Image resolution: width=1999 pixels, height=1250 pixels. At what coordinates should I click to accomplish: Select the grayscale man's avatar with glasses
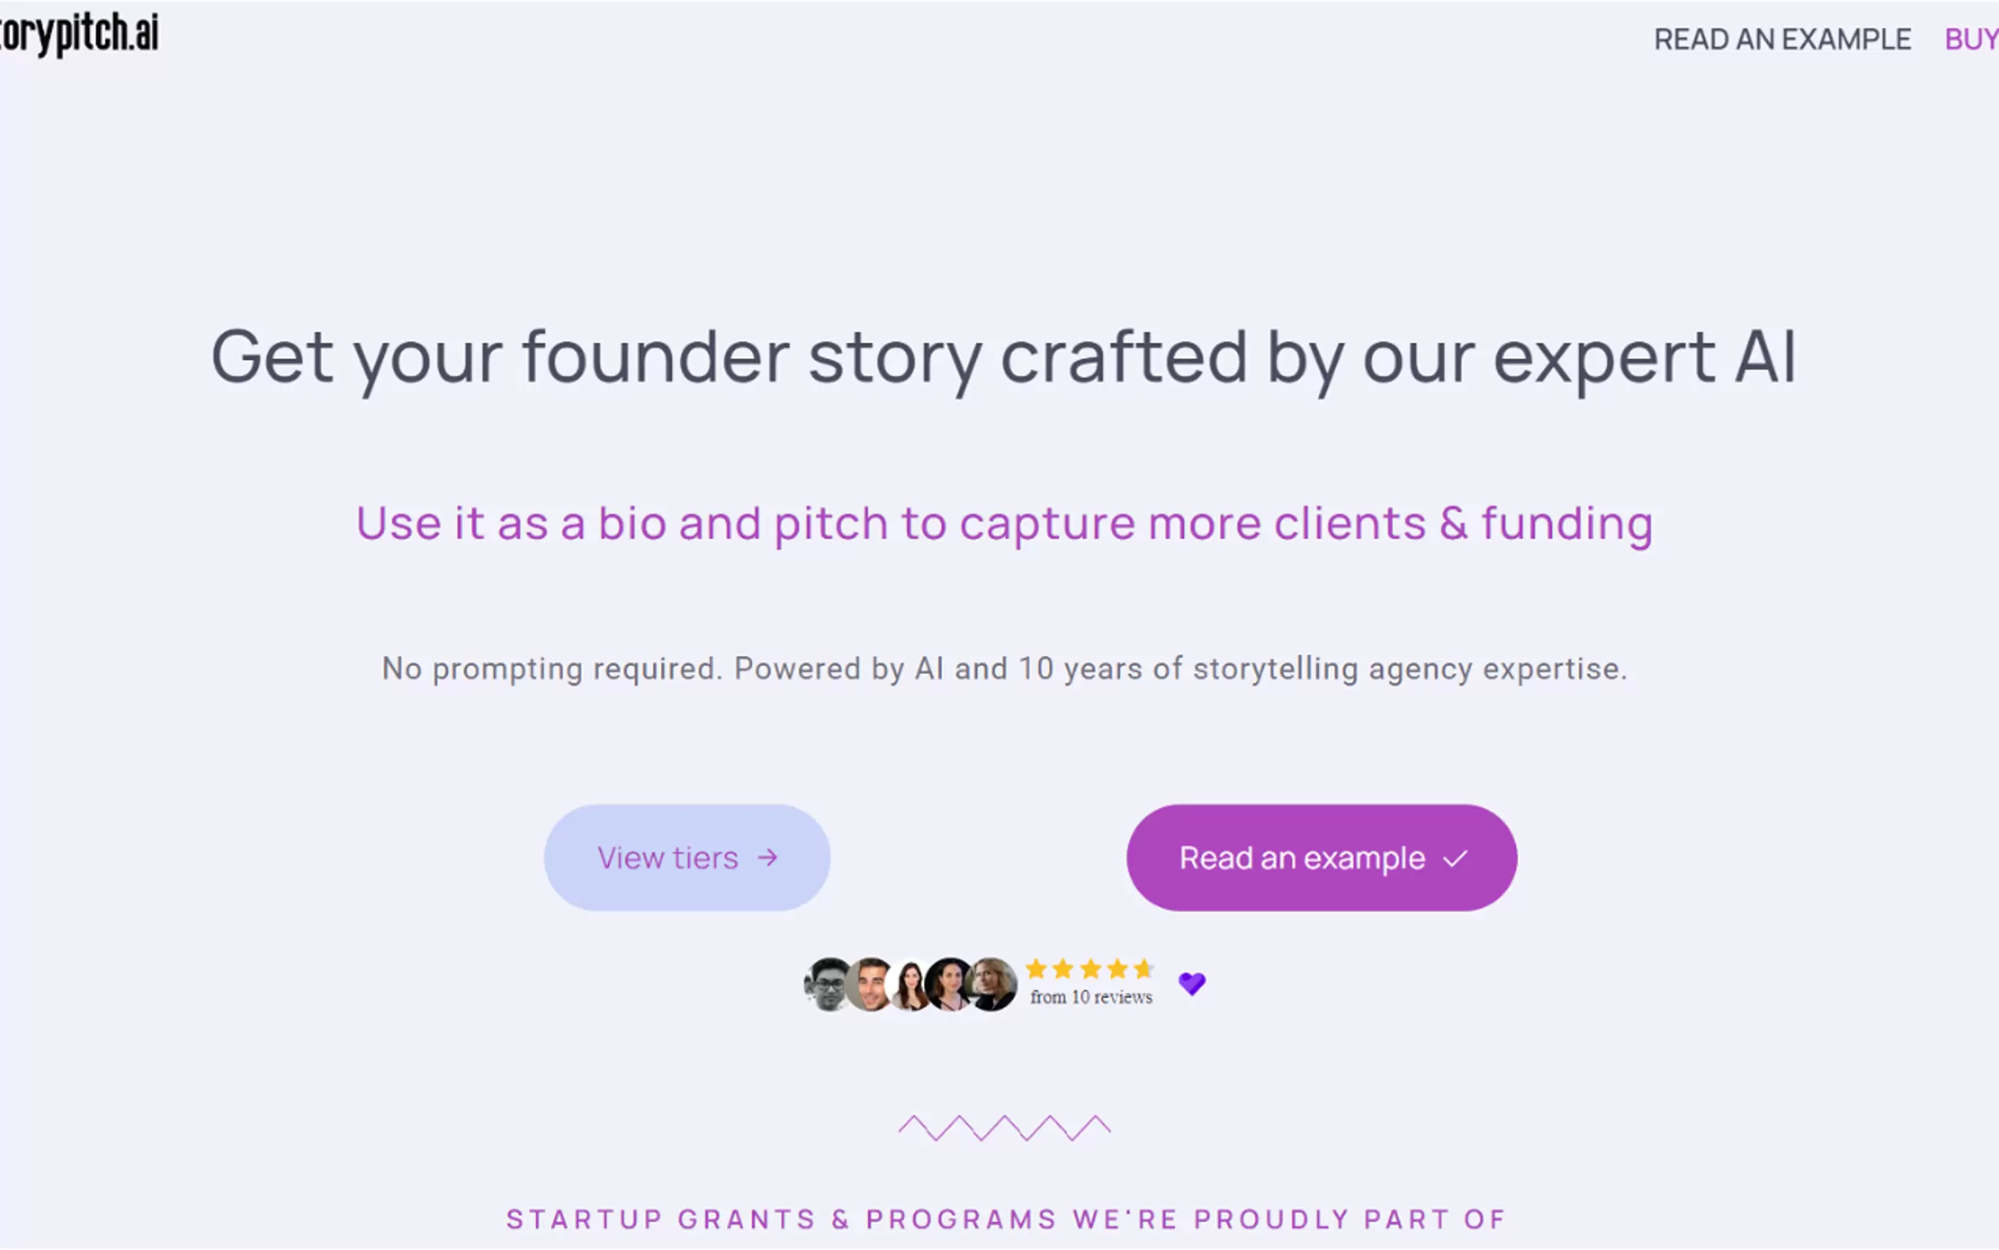click(826, 982)
